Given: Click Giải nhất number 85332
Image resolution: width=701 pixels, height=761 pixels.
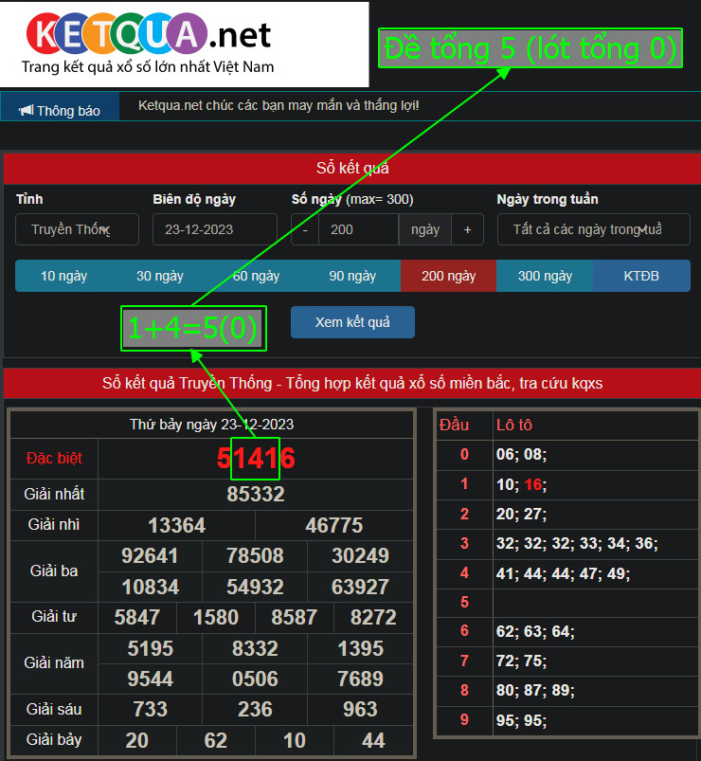Looking at the screenshot, I should point(256,494).
